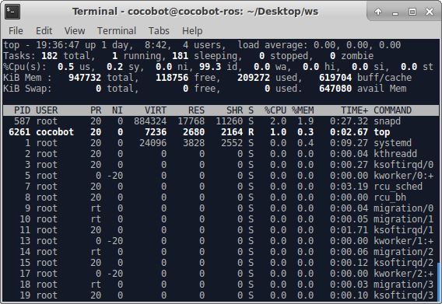Click the 947732 total memory value
Image resolution: width=442 pixels, height=304 pixels.
(85, 78)
